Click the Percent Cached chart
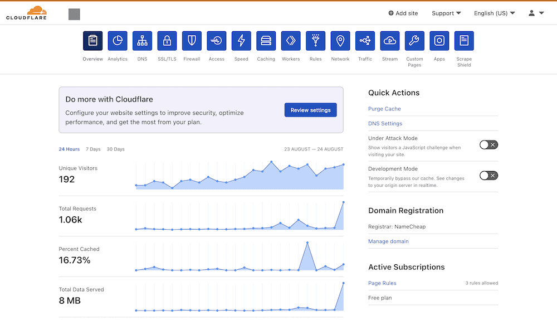 [x=240, y=256]
